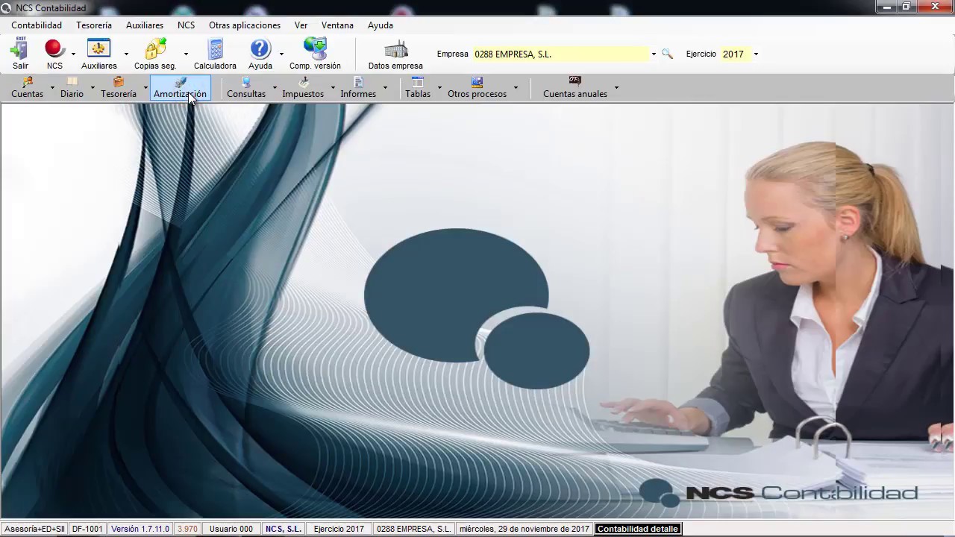Click status bar Asesoría+ED+SII entry
The height and width of the screenshot is (537, 955).
34,529
